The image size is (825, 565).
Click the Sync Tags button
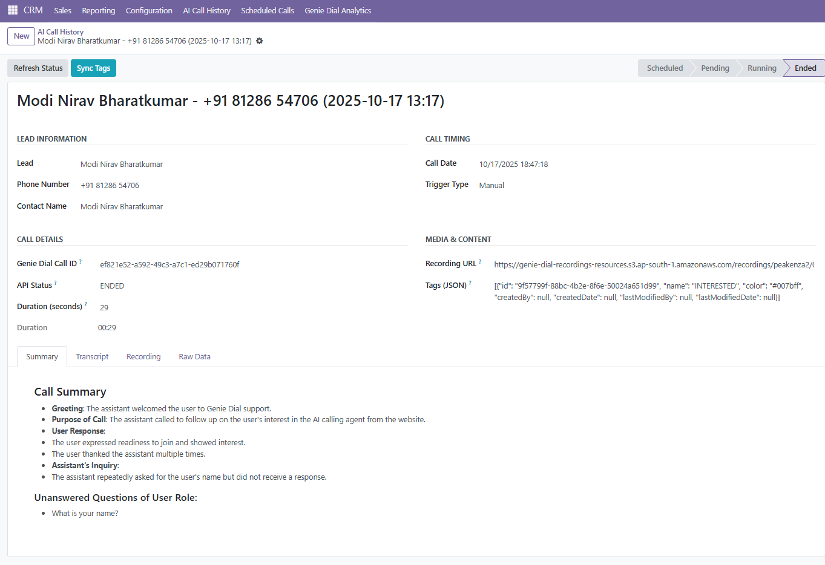[93, 68]
